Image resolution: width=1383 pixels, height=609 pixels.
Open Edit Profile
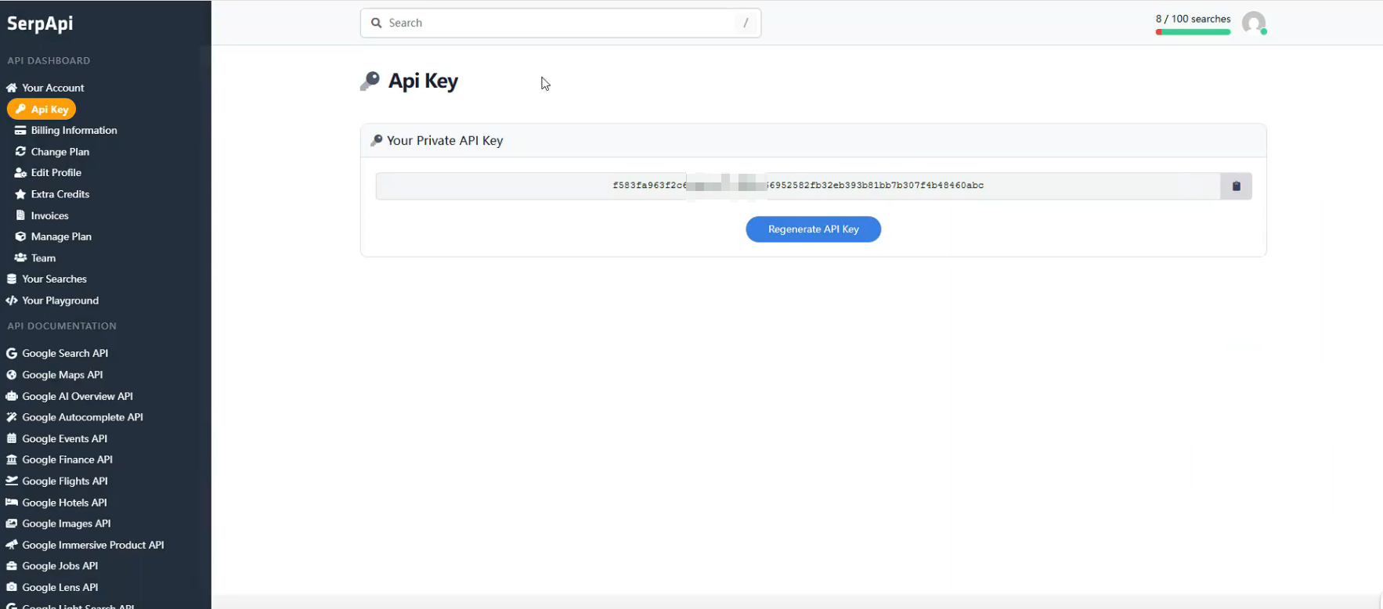56,173
